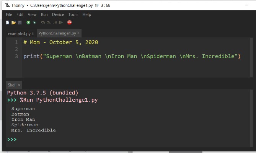The width and height of the screenshot is (256, 153).
Task: Click the Step out toolbar icon
Action: click(55, 23)
